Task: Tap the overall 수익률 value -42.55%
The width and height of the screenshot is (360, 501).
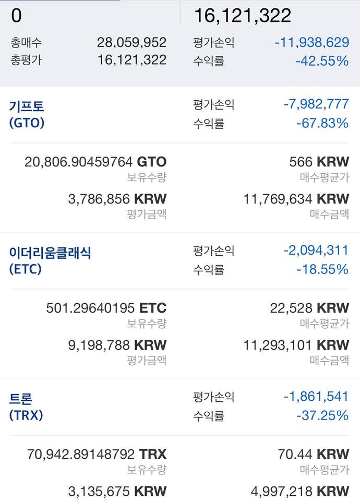Action: pyautogui.click(x=321, y=61)
